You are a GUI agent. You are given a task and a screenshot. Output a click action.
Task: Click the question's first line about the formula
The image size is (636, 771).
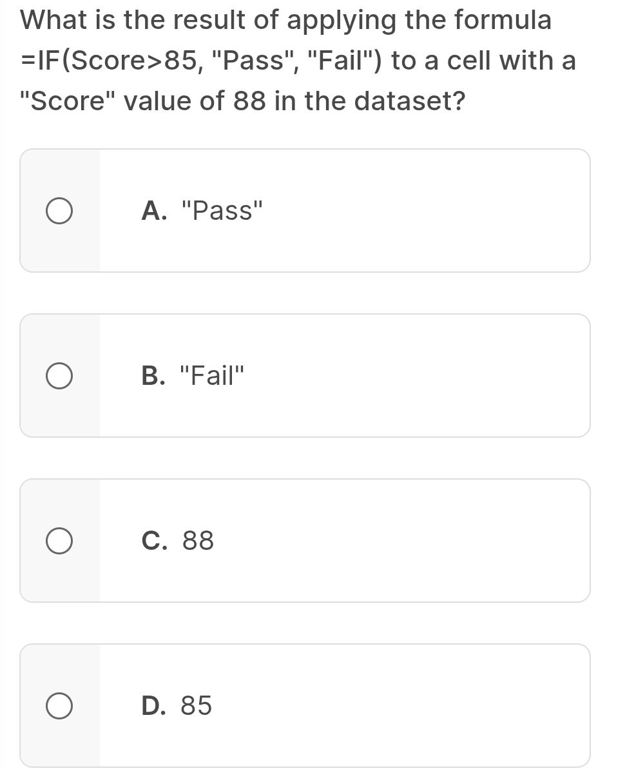click(x=286, y=21)
